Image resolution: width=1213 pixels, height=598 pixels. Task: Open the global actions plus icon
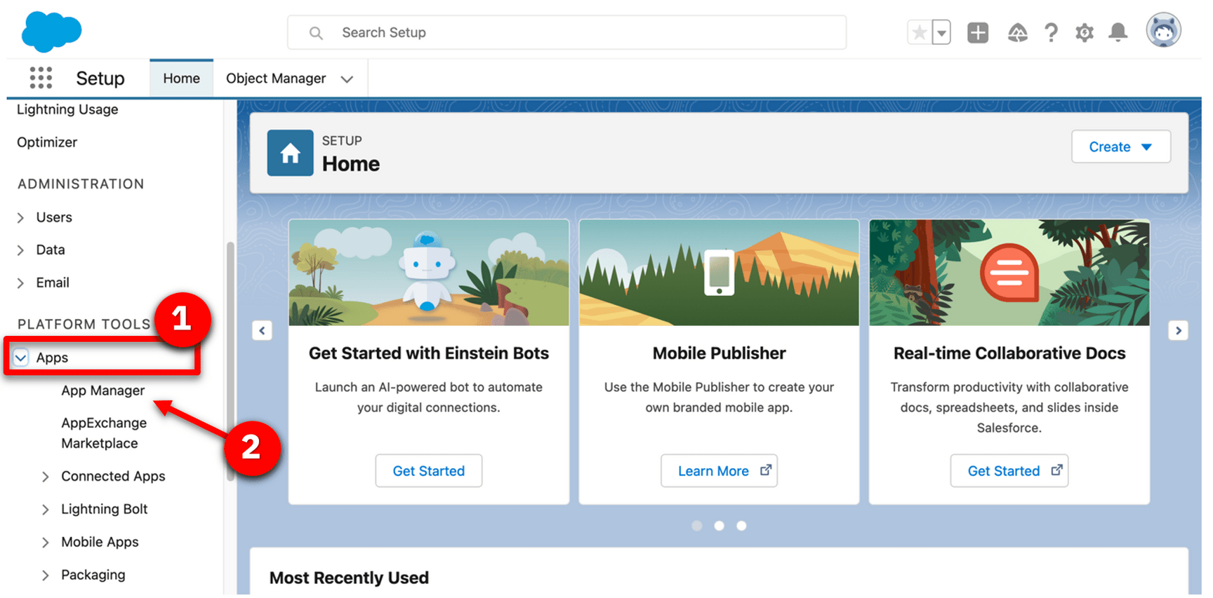click(977, 33)
